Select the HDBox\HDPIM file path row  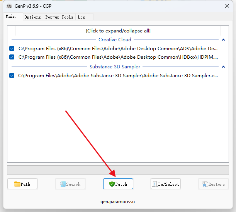point(118,57)
